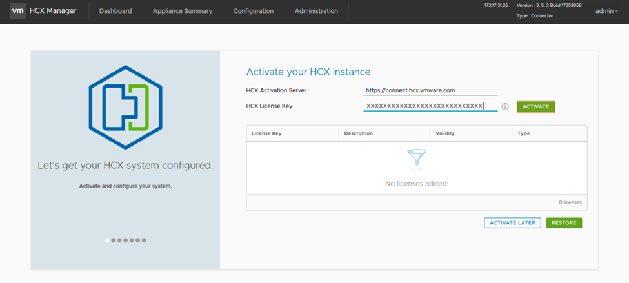The width and height of the screenshot is (629, 283).
Task: Click the 0 licenses footer text
Action: click(x=570, y=202)
